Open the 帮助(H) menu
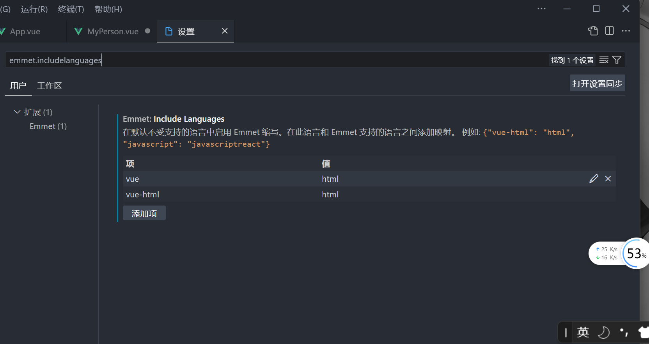 [x=108, y=9]
